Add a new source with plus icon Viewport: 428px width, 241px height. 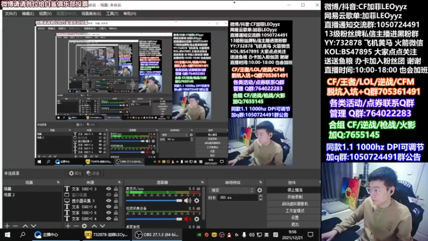[x=68, y=226]
